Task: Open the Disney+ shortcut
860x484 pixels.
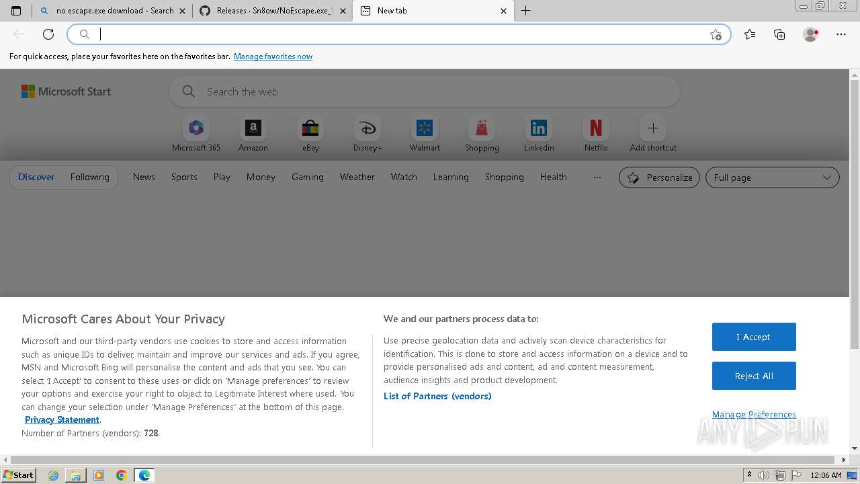Action: (x=368, y=134)
